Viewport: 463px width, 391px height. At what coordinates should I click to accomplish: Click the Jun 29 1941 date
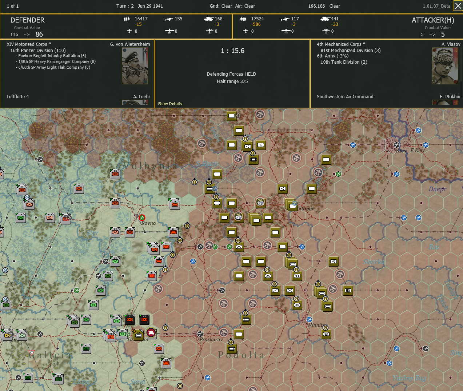click(x=150, y=6)
